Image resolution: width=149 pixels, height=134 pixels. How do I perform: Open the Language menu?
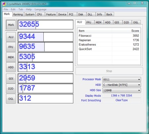click(40, 10)
